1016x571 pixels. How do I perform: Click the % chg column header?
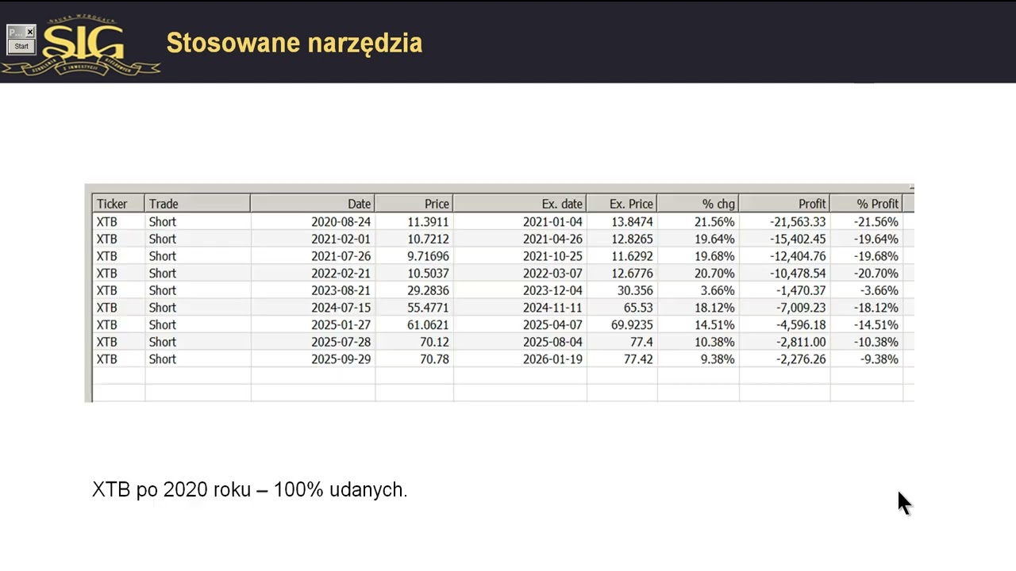pos(698,204)
